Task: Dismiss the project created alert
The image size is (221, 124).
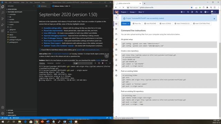Action: [x=214, y=19]
